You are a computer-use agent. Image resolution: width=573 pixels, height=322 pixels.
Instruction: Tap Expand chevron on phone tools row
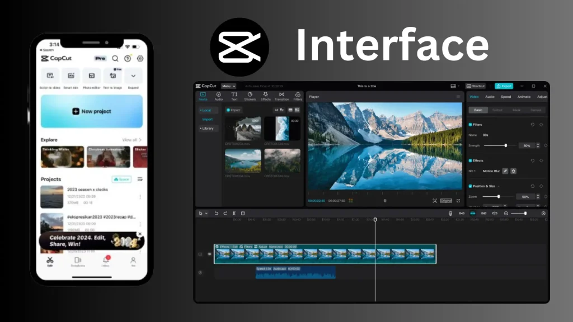tap(133, 75)
